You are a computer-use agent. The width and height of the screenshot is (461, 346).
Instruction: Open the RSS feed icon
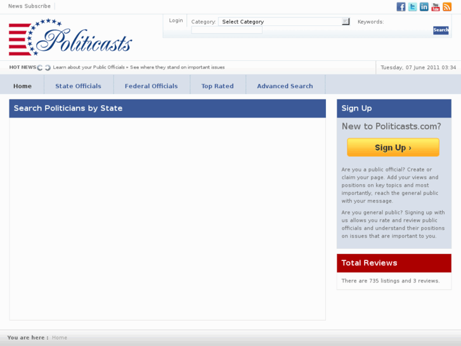click(447, 6)
